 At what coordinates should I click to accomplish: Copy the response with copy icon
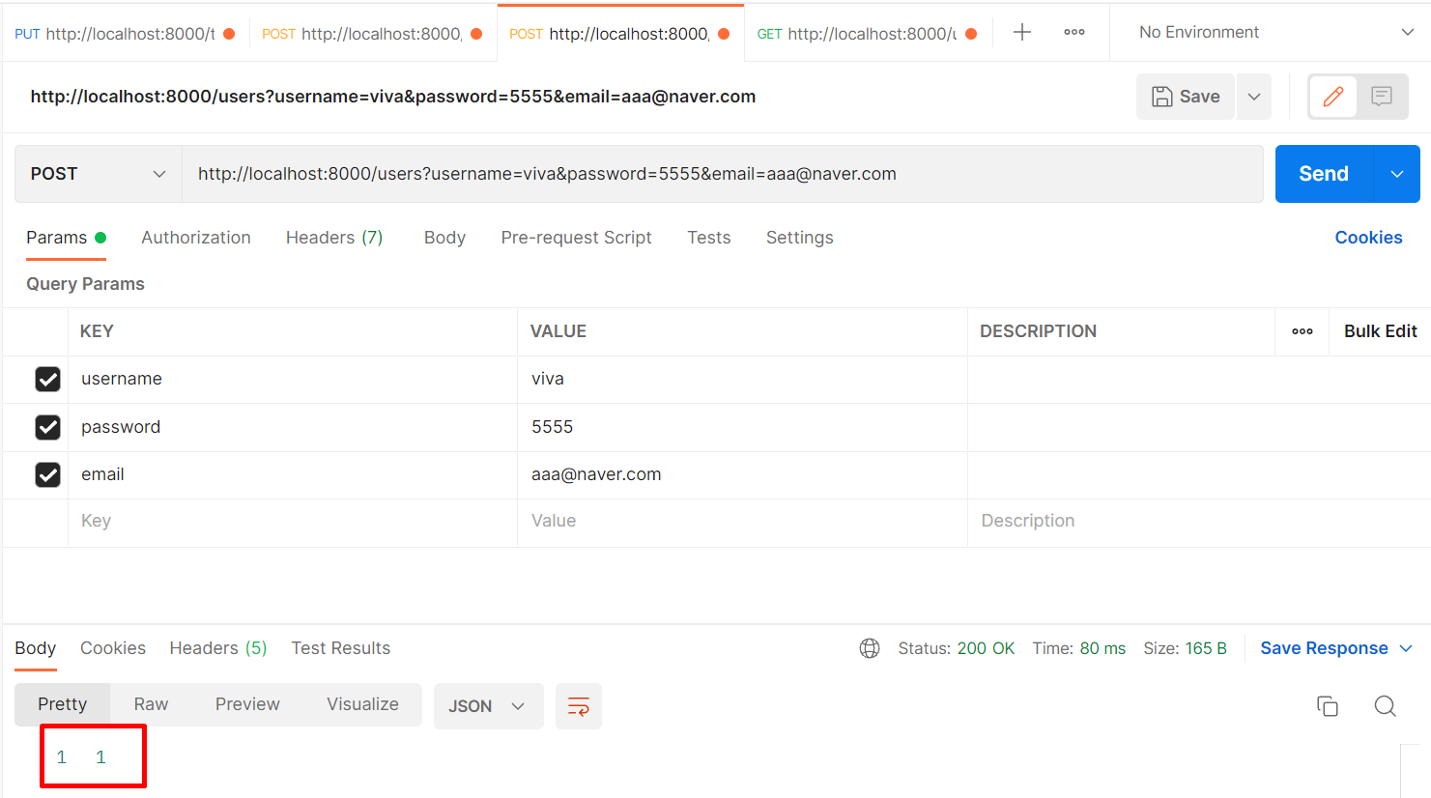coord(1328,706)
